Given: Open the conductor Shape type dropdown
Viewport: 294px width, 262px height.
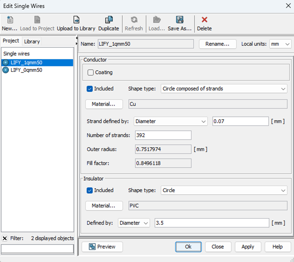Looking at the screenshot, I should [224, 89].
